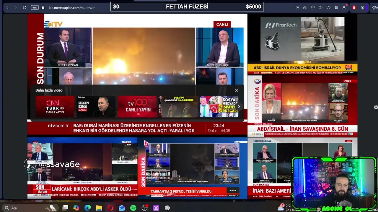Close the 'Daha fazla video' overlay
378x212 pixels.
(237, 90)
